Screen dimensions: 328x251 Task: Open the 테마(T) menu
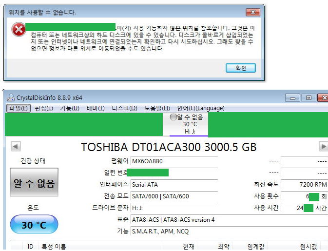[96, 108]
